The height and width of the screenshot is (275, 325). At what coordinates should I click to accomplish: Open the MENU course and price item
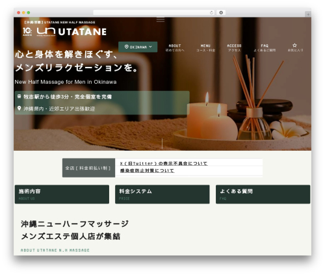(x=205, y=47)
